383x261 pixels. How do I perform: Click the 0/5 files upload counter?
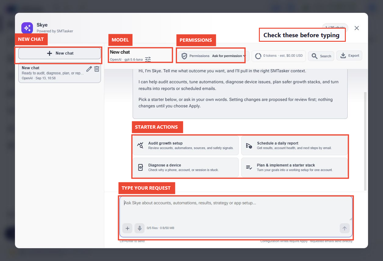(x=160, y=228)
